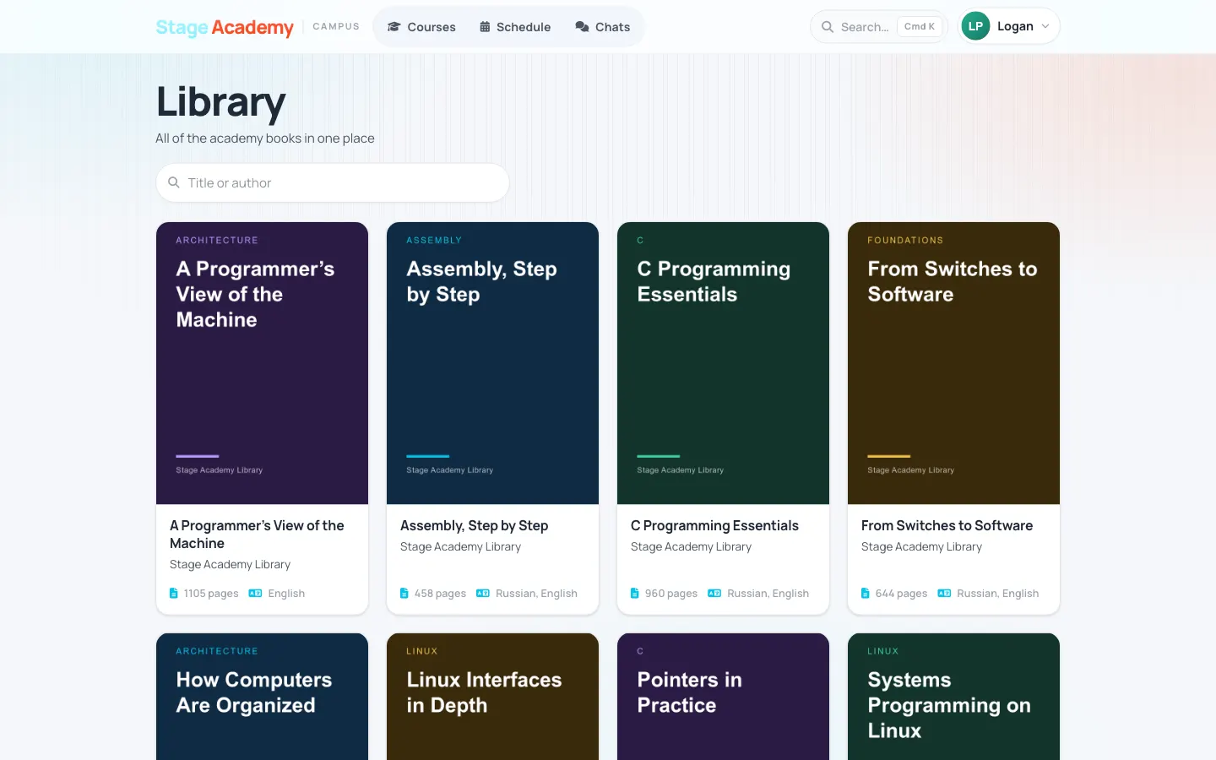This screenshot has width=1216, height=760.
Task: Open the From Switches to Software cover
Action: [953, 363]
